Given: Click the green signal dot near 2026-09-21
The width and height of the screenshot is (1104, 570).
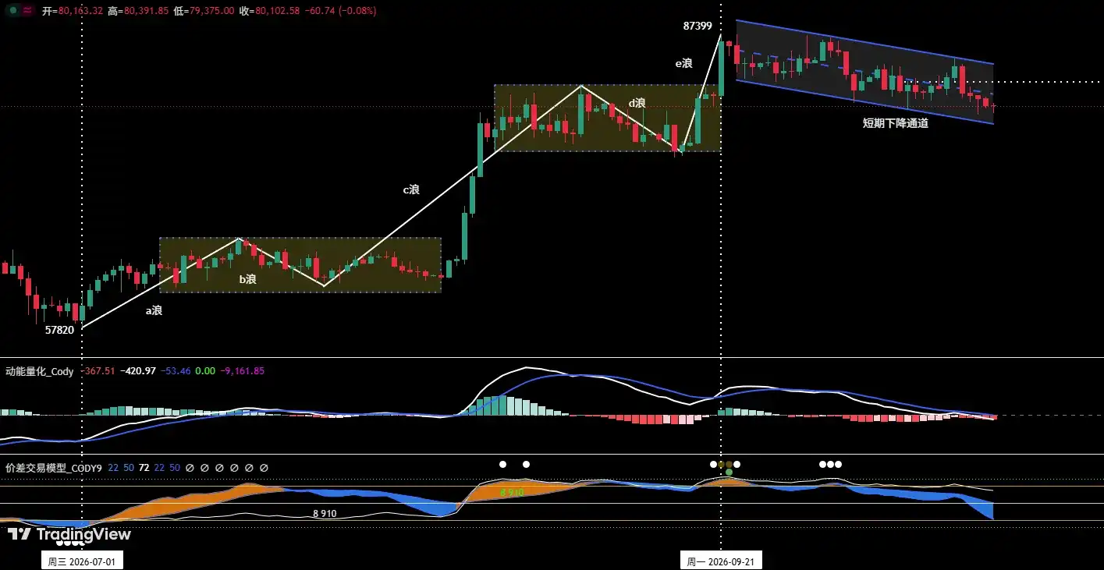Looking at the screenshot, I should [x=729, y=473].
